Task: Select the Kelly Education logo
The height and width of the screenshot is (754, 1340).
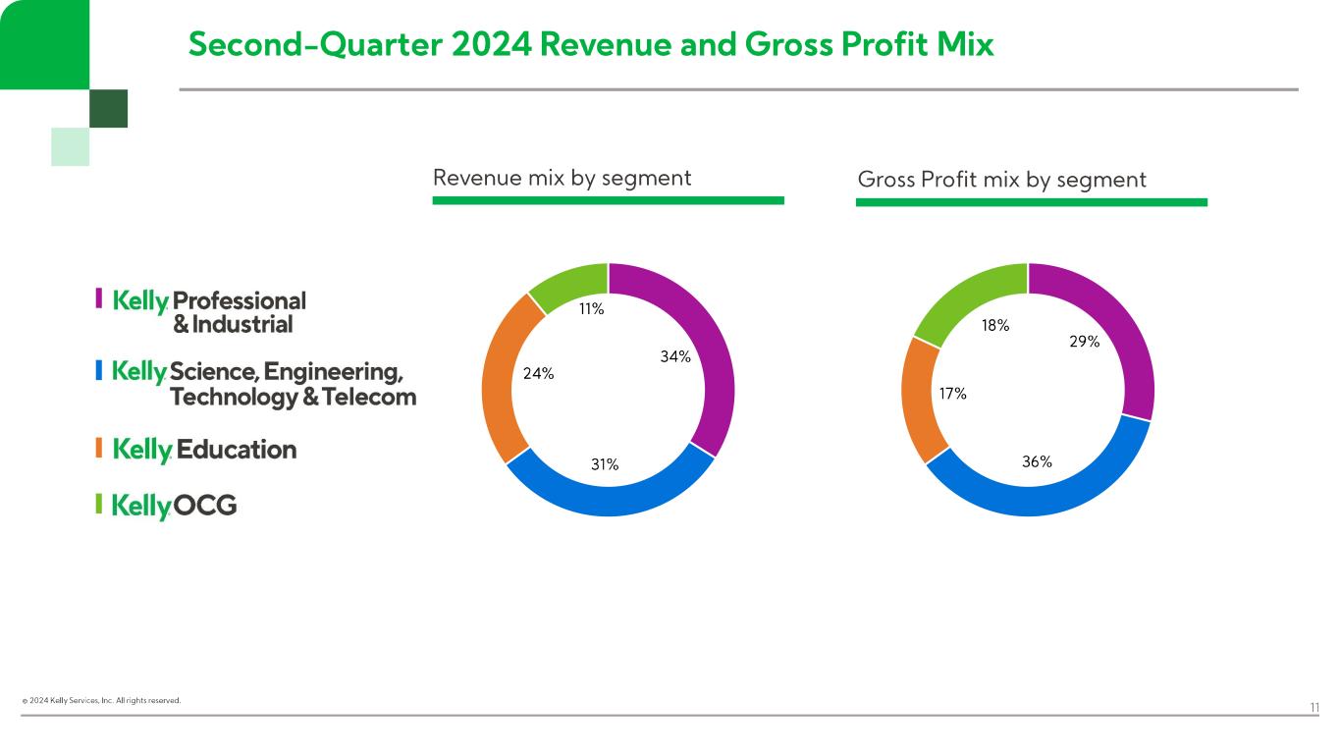Action: tap(205, 450)
